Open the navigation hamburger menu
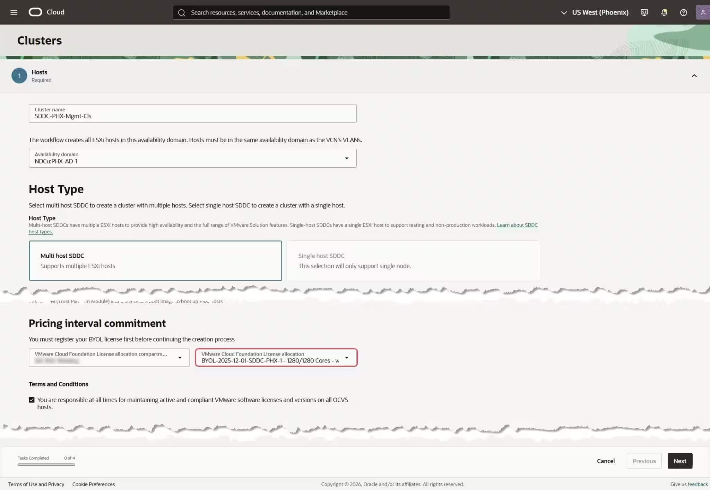This screenshot has width=710, height=490. [x=14, y=12]
